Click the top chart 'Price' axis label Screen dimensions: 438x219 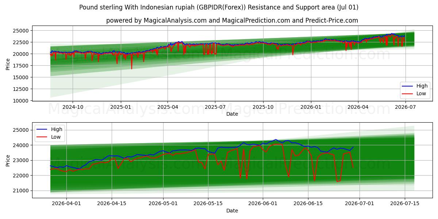(x=8, y=64)
